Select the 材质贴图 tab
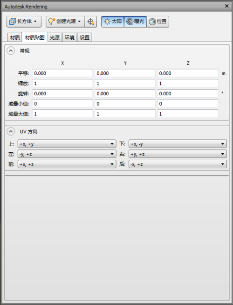Image resolution: width=233 pixels, height=305 pixels. (35, 37)
